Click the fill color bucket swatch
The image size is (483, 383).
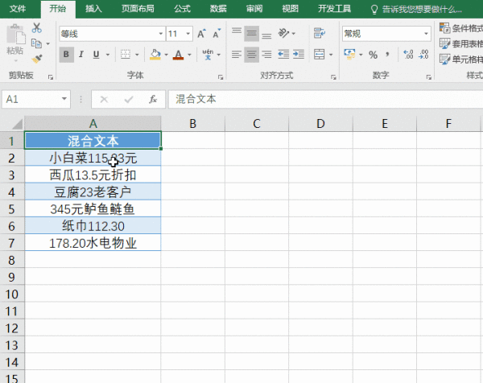pos(155,55)
